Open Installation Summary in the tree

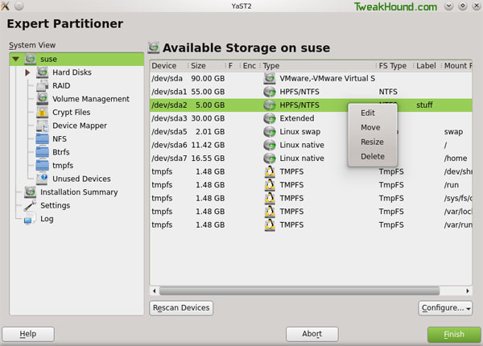point(79,192)
